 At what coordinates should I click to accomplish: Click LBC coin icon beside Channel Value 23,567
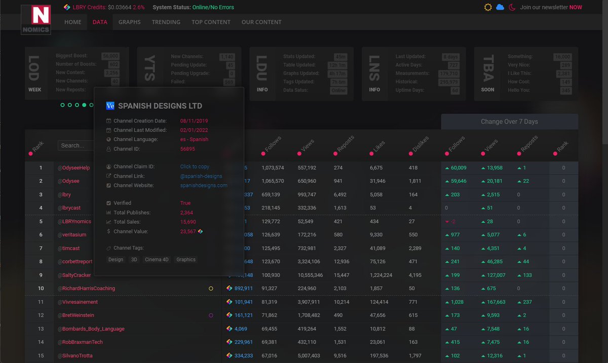coord(200,231)
